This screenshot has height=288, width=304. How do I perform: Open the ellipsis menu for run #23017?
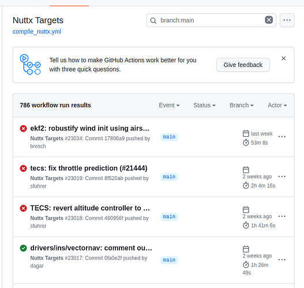(x=282, y=260)
